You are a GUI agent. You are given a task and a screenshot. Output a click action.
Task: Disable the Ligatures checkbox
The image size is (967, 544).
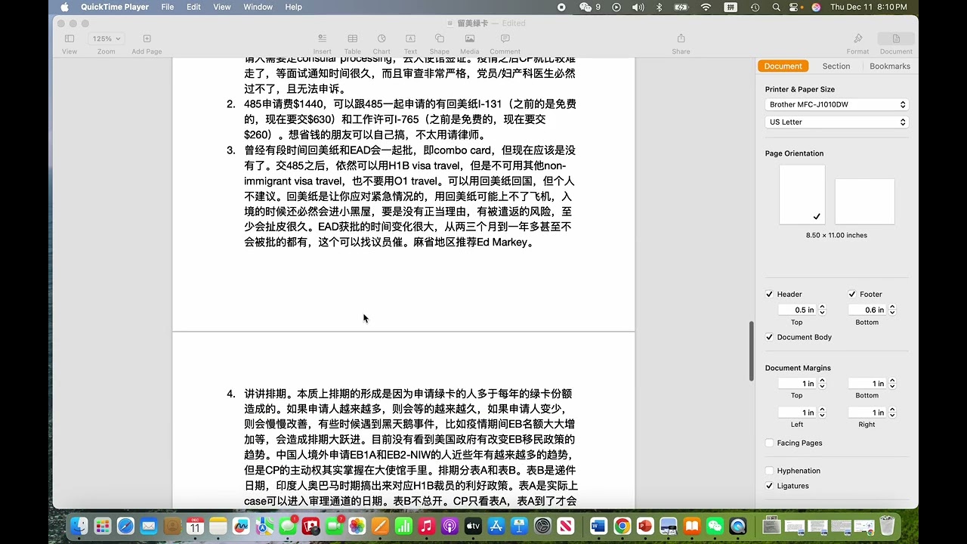coord(769,486)
